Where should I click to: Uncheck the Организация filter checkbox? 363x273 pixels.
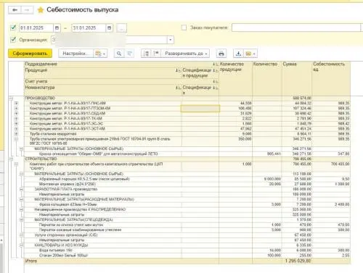point(13,39)
